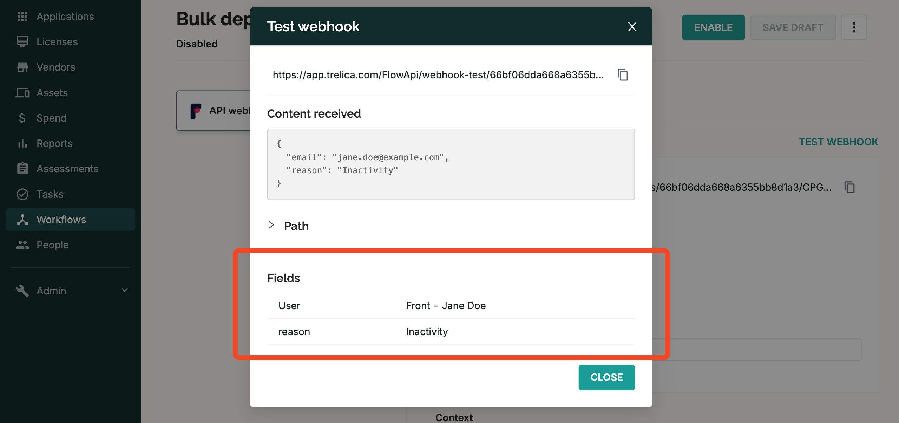Click the "Disabled" status text
Image resolution: width=899 pixels, height=423 pixels.
click(x=197, y=44)
